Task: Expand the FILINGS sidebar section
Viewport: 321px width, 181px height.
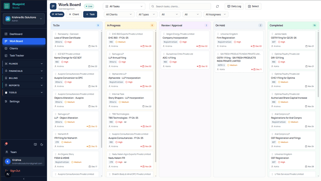Action: tap(24, 64)
